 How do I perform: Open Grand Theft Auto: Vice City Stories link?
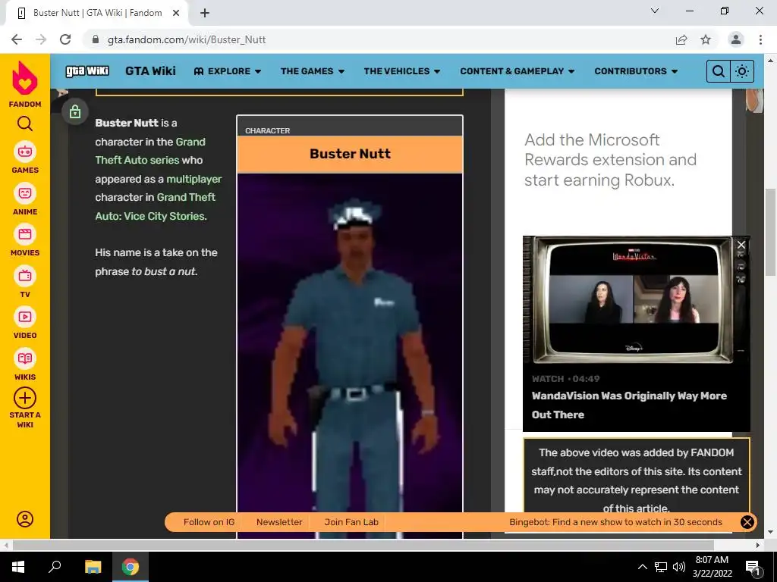pos(156,206)
